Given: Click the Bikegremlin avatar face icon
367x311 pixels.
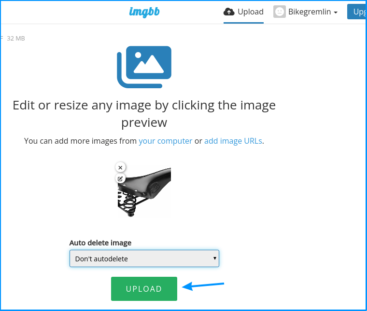Looking at the screenshot, I should point(279,12).
